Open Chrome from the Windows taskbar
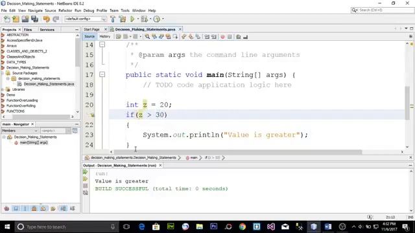 [242, 227]
